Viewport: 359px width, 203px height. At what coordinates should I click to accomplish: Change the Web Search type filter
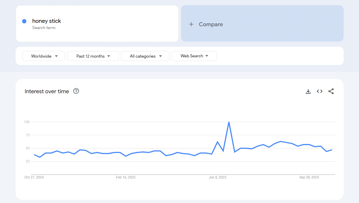(x=194, y=56)
